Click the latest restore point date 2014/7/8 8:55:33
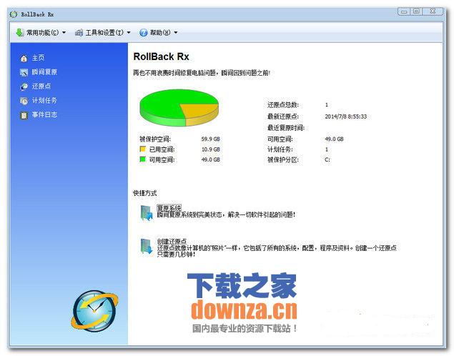This screenshot has height=356, width=454. (x=346, y=117)
